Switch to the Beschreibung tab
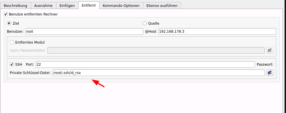 16,6
